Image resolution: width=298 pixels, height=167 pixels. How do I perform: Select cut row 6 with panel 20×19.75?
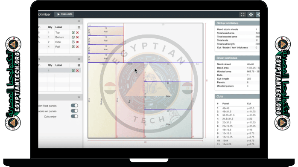[238, 126]
